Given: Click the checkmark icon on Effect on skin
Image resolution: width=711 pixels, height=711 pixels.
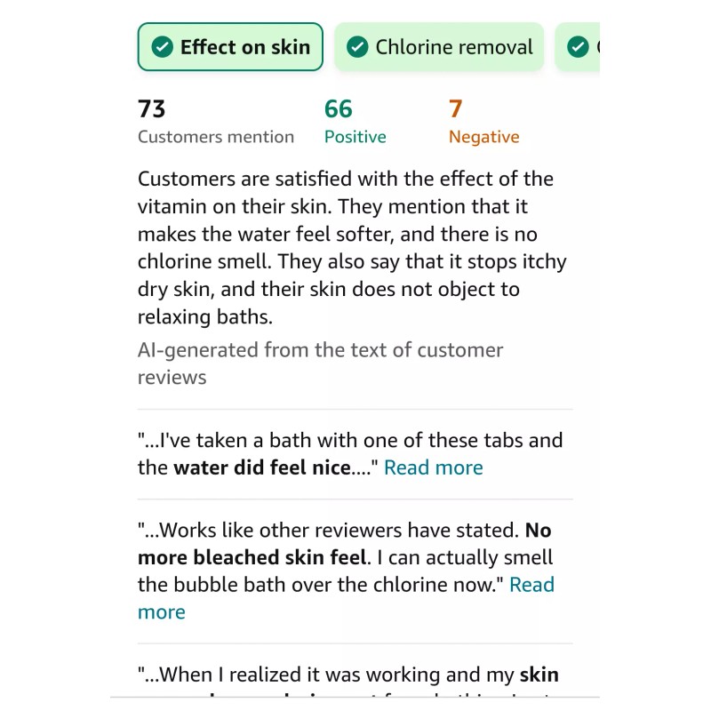Looking at the screenshot, I should pyautogui.click(x=163, y=47).
